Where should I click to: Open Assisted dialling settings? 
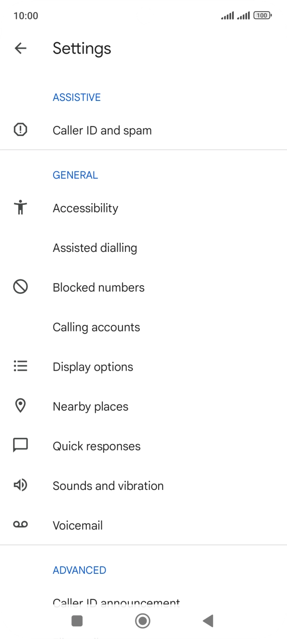pyautogui.click(x=95, y=247)
